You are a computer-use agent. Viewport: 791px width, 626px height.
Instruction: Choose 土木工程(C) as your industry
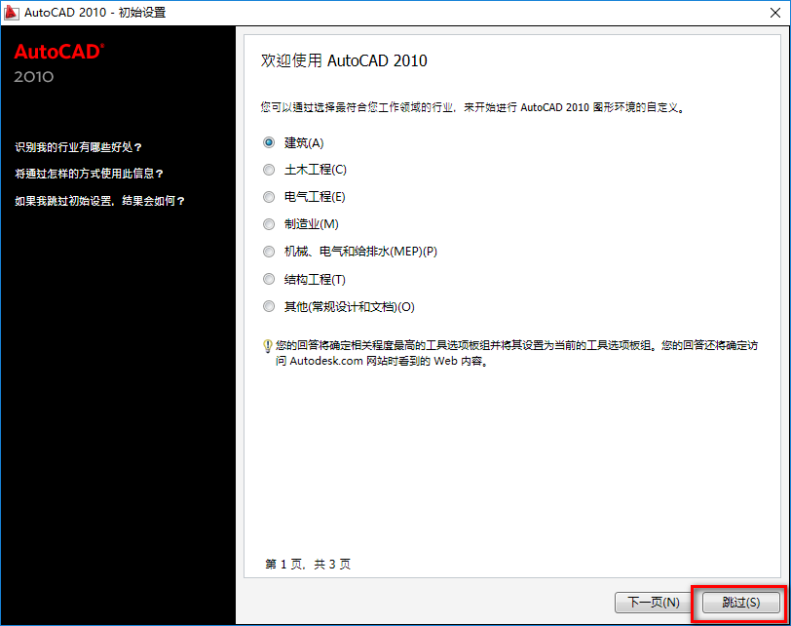click(268, 169)
